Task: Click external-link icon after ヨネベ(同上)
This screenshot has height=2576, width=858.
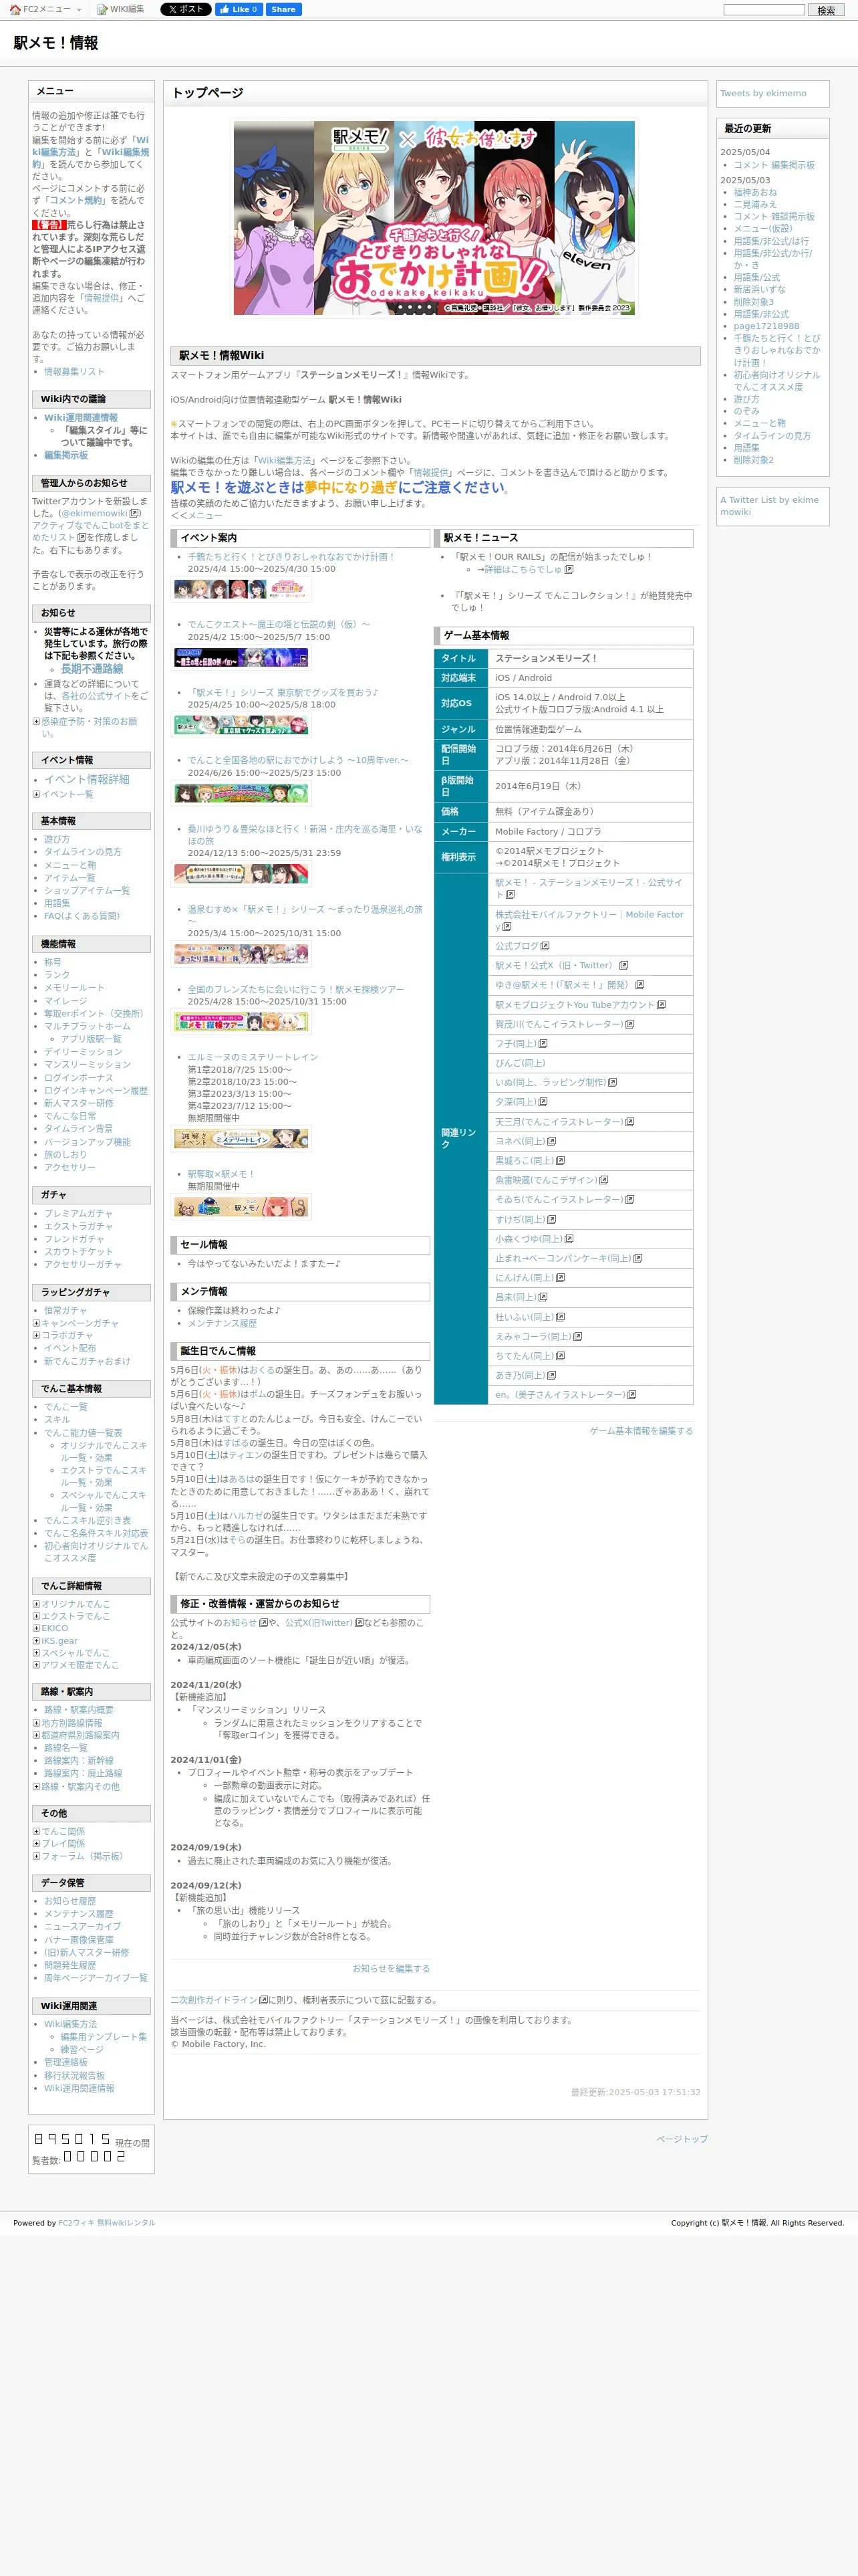Action: tap(551, 1141)
